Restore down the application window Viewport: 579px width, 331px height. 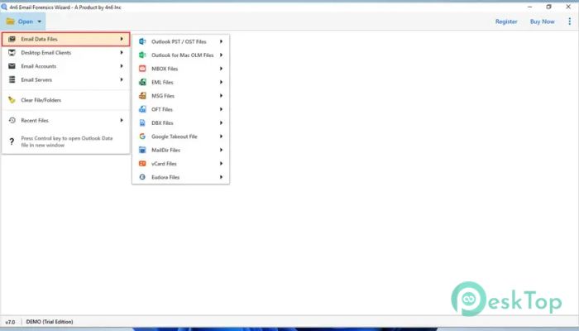point(548,7)
